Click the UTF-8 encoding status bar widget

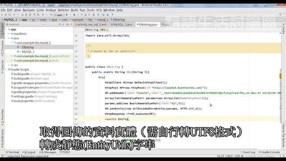click(240, 156)
